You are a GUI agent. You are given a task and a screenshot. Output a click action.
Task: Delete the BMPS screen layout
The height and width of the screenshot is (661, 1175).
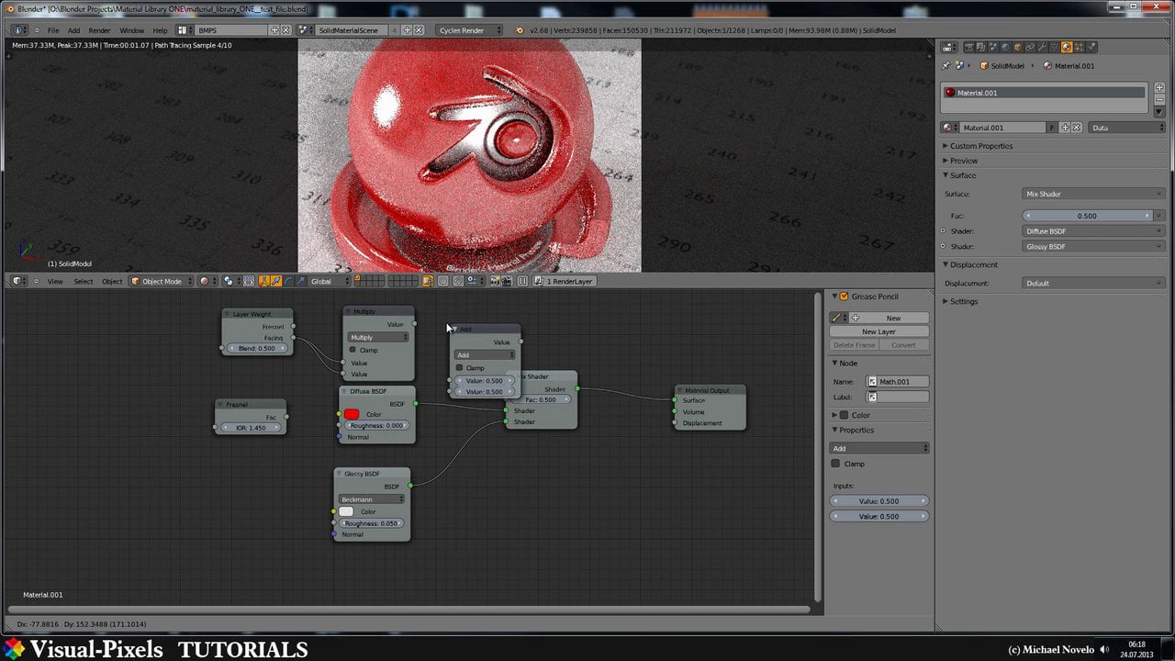click(285, 30)
